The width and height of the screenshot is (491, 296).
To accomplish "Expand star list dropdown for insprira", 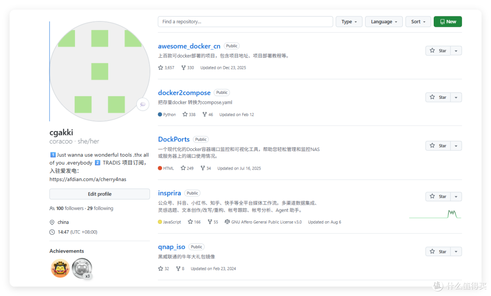I will [x=456, y=196].
